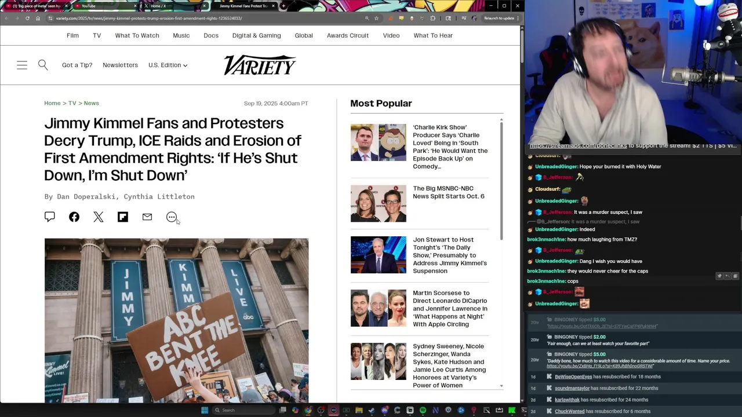Open the Variety hamburger menu
The image size is (742, 417).
coord(22,65)
